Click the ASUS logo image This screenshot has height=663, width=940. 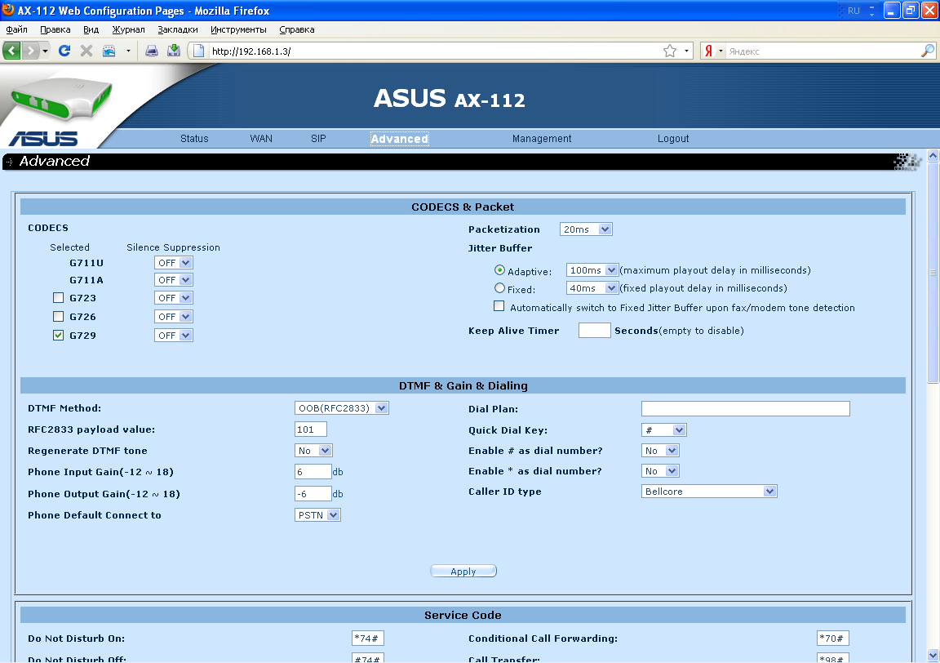click(x=43, y=139)
